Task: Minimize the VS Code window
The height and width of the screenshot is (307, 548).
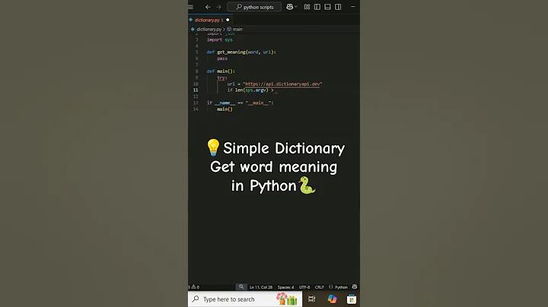Action: 353,7
